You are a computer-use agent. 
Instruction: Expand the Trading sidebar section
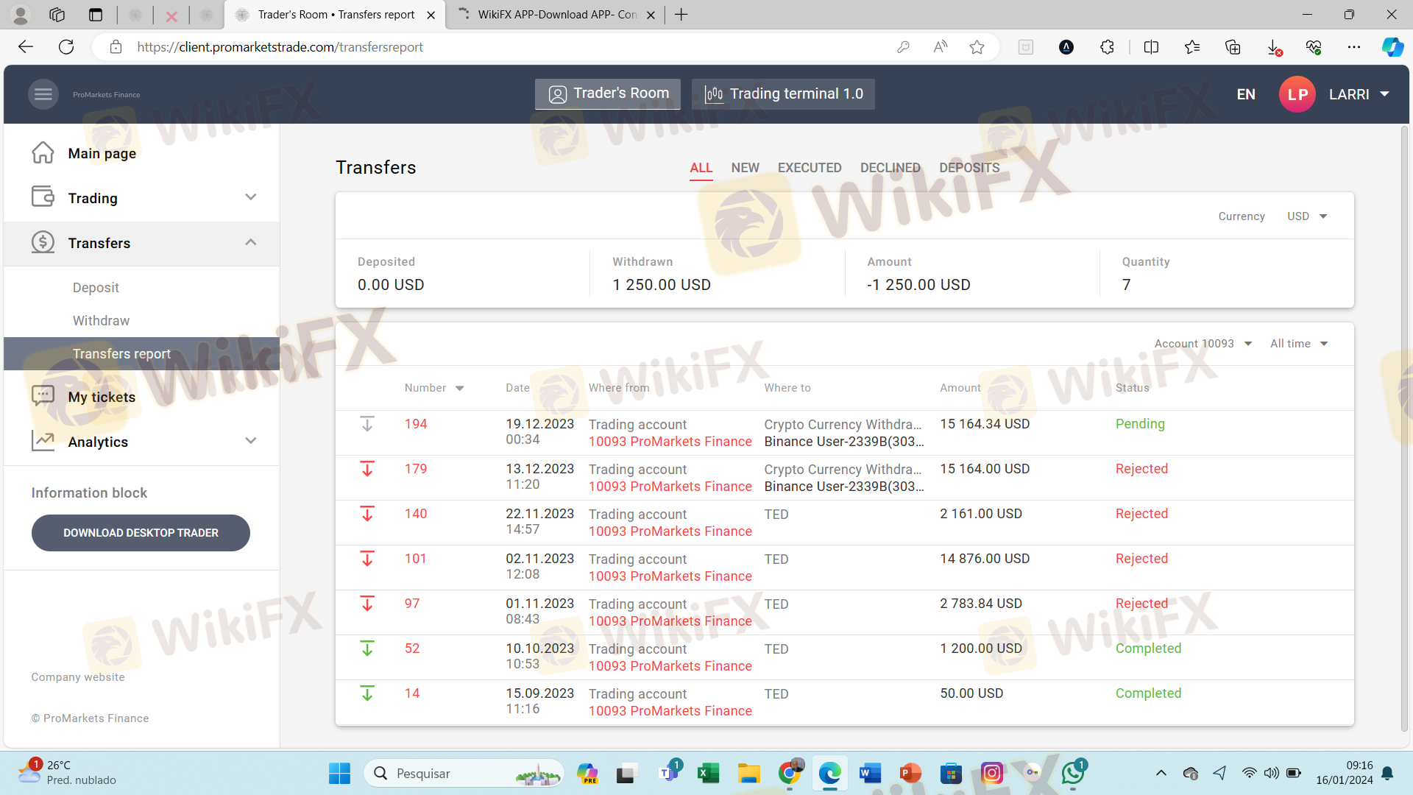[250, 197]
